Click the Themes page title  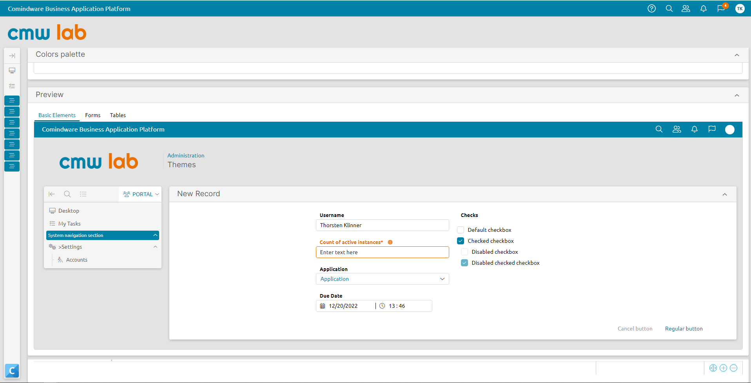tap(181, 165)
